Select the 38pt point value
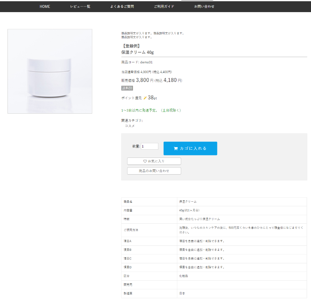311x305 pixels. click(152, 98)
